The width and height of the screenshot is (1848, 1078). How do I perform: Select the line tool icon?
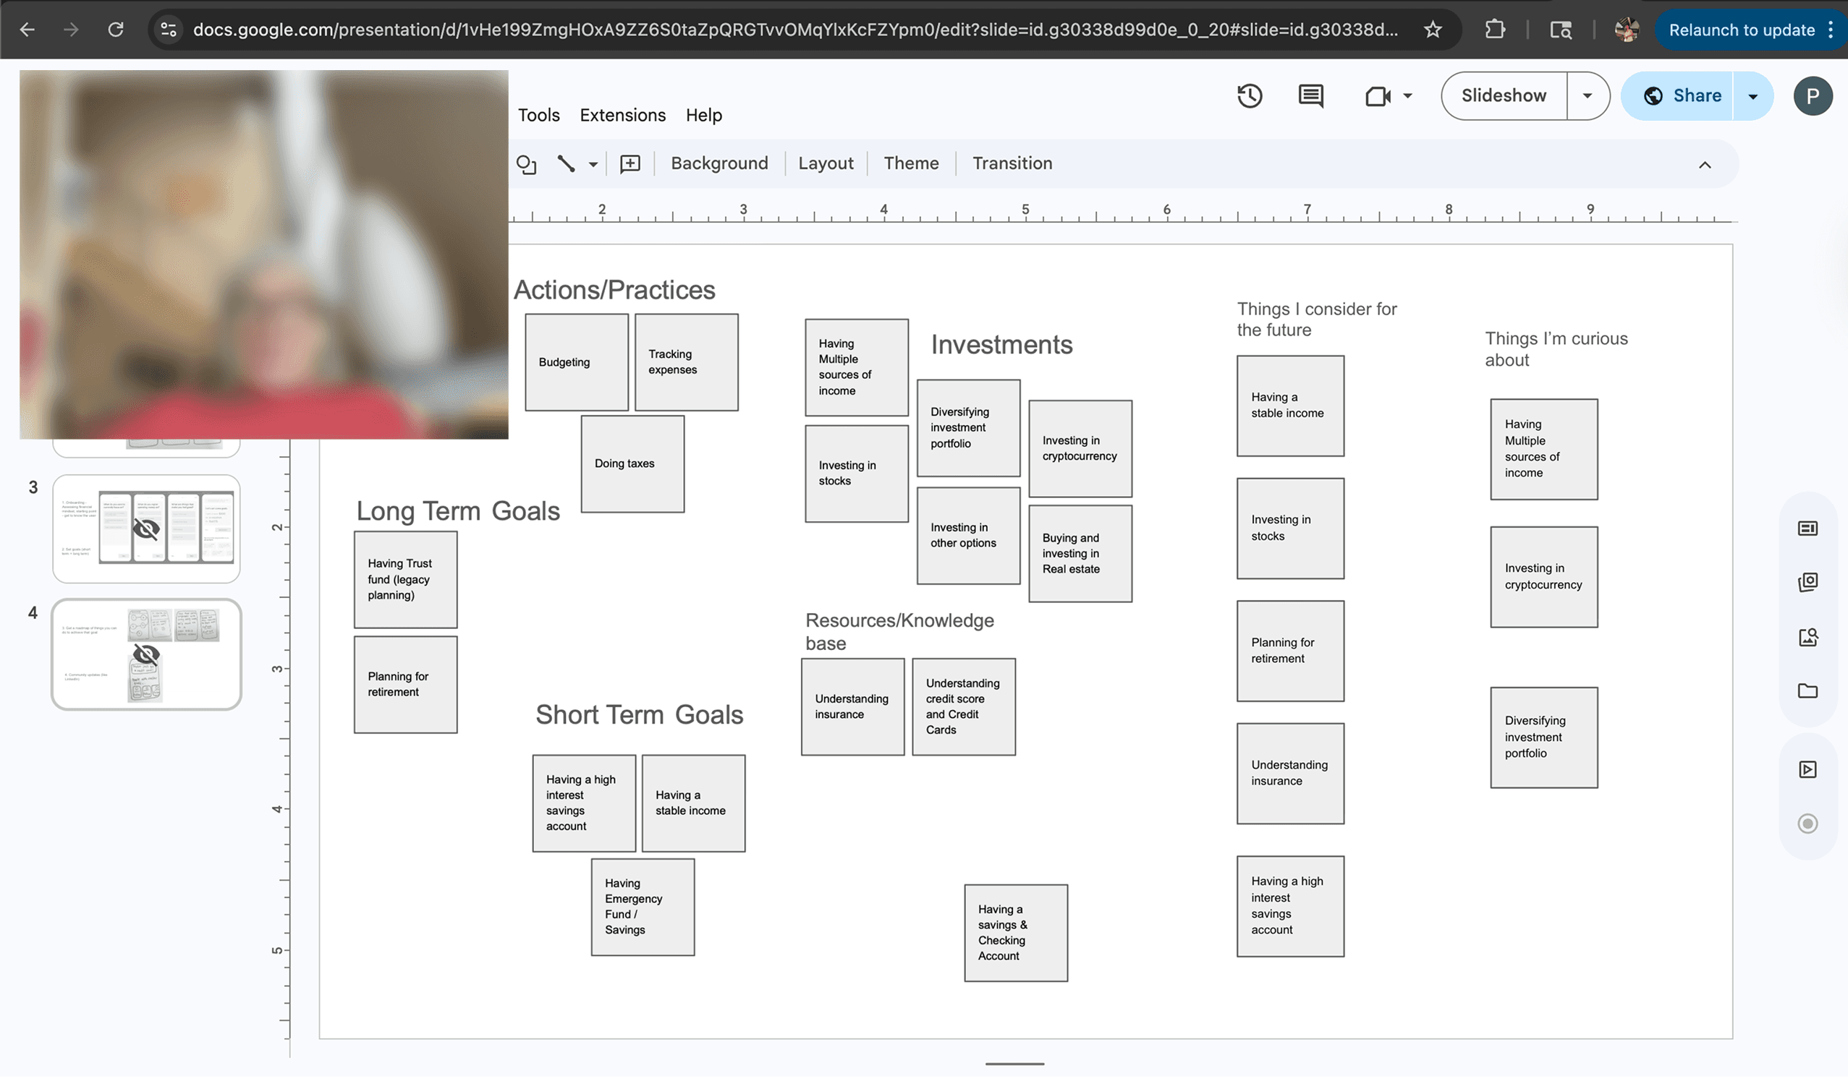pyautogui.click(x=565, y=163)
